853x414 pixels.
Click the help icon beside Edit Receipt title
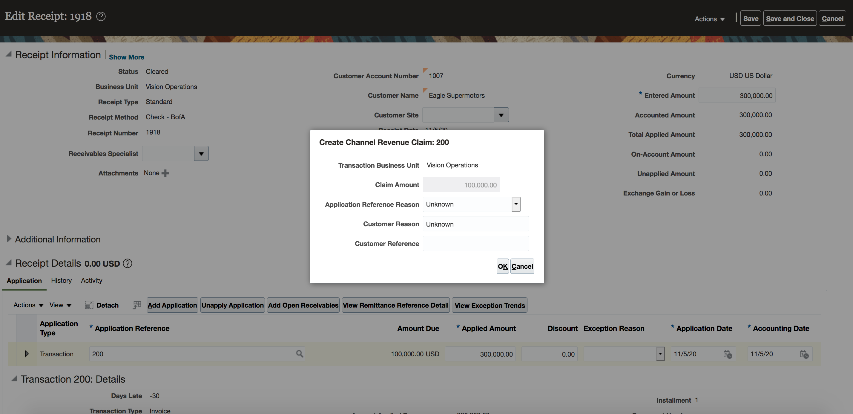point(101,16)
